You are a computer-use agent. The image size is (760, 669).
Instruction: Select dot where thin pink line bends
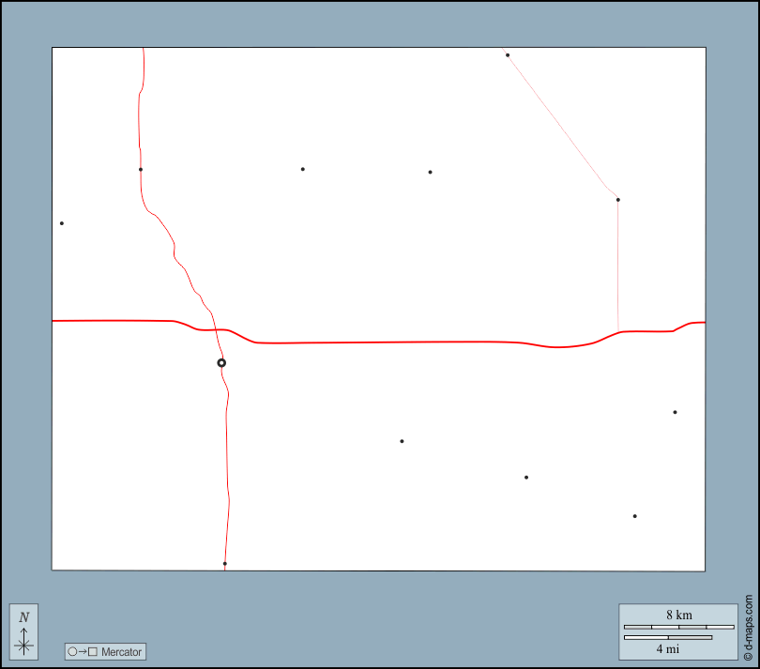pos(617,199)
